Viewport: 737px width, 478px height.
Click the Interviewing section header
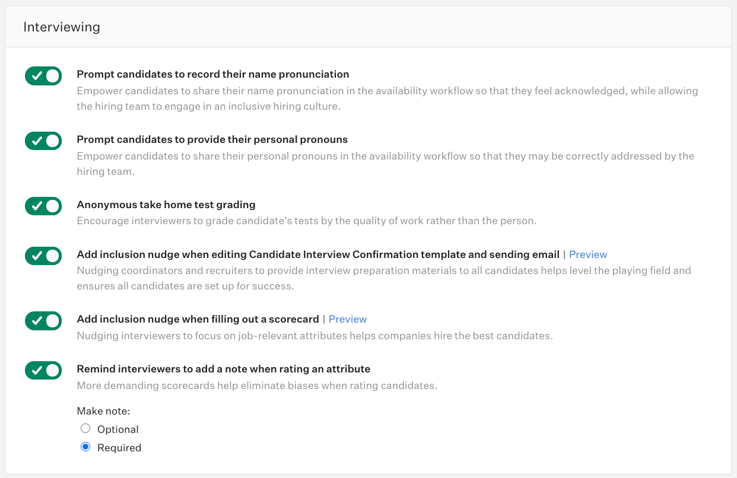click(x=62, y=27)
